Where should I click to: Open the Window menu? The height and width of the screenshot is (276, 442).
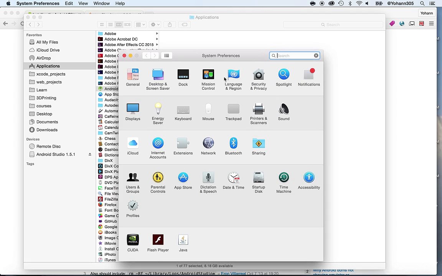(101, 3)
